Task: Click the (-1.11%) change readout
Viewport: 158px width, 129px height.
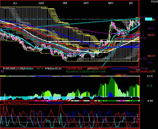Action: pos(20,68)
